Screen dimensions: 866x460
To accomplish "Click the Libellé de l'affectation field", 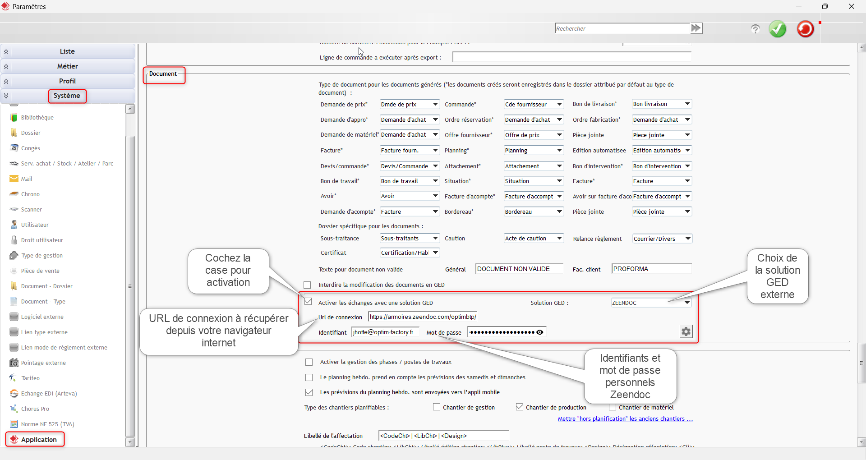I will point(444,436).
